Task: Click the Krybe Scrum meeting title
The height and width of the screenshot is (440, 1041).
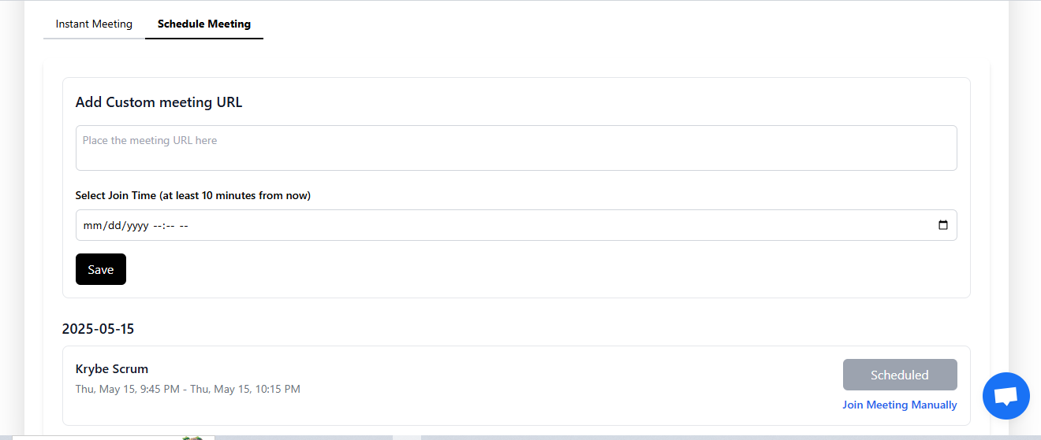Action: pyautogui.click(x=112, y=368)
